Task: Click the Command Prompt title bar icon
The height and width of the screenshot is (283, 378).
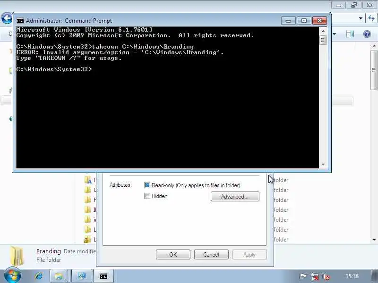Action: click(20, 21)
